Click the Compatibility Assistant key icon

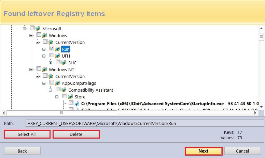64,90
